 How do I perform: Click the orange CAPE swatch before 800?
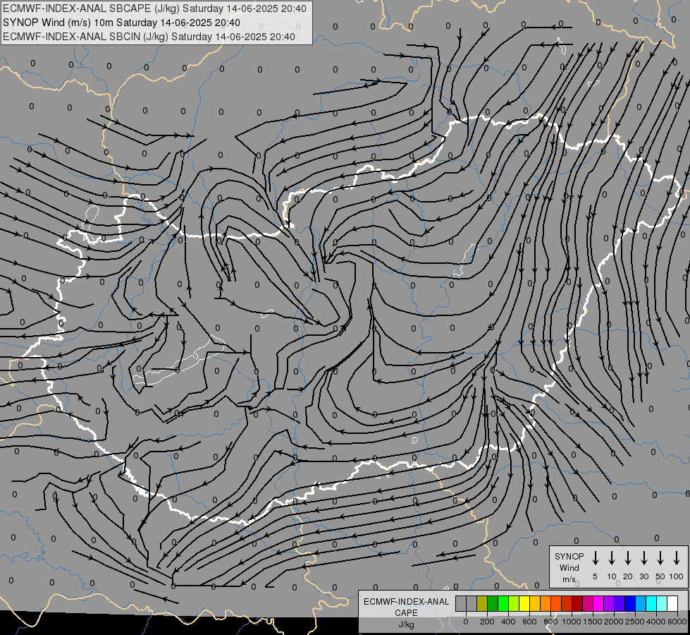[546, 604]
